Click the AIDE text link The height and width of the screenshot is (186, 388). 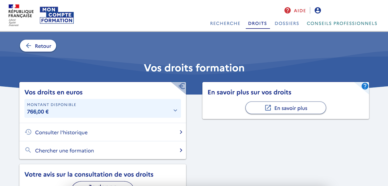coord(300,11)
